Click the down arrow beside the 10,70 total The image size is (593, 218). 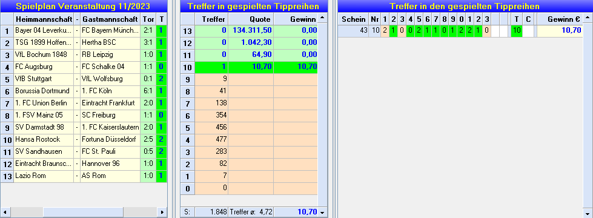coord(322,213)
